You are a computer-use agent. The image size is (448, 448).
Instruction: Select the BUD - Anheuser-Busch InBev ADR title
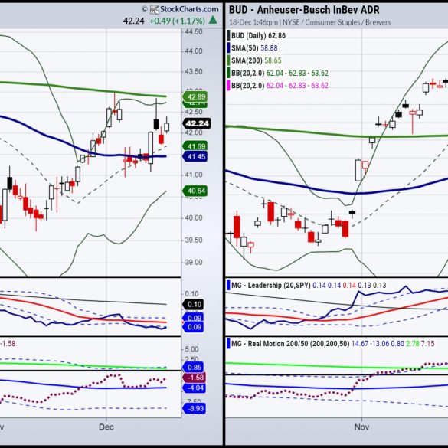tap(304, 10)
